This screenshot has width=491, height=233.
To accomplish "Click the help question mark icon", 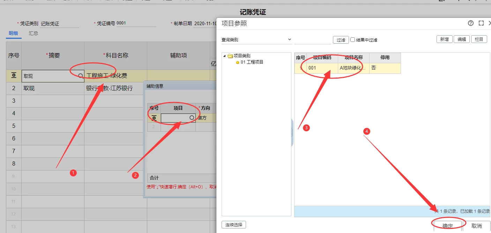I will [x=471, y=23].
